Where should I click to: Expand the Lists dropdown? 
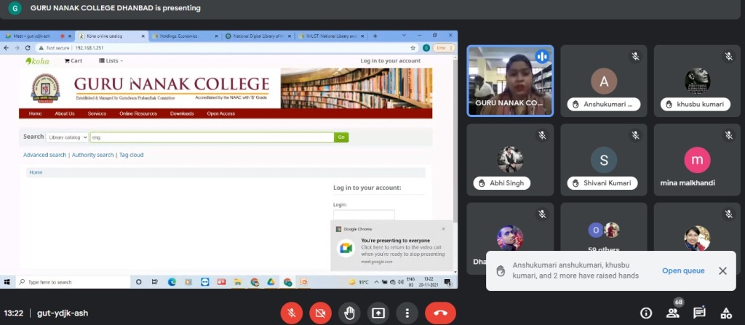click(111, 61)
